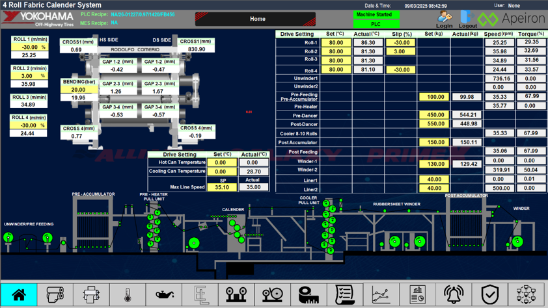Click Pre-Dancer actual value 544.21
This screenshot has width=548, height=308.
467,115
